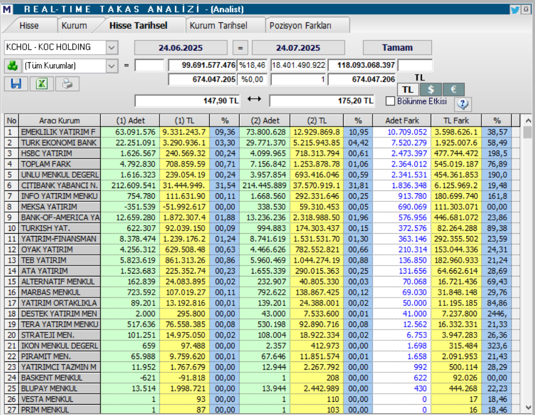Sort by (2) TL column header
The image size is (535, 415).
pos(317,120)
